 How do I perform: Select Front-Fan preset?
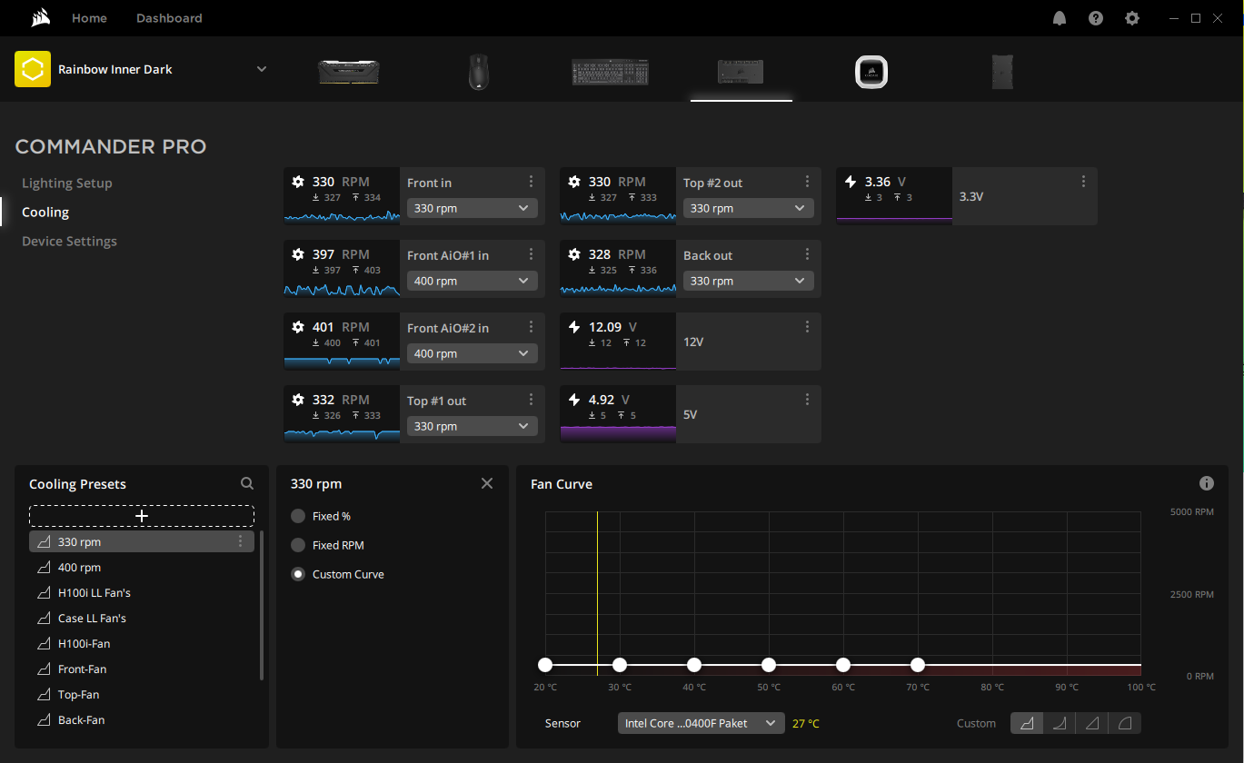pyautogui.click(x=142, y=669)
